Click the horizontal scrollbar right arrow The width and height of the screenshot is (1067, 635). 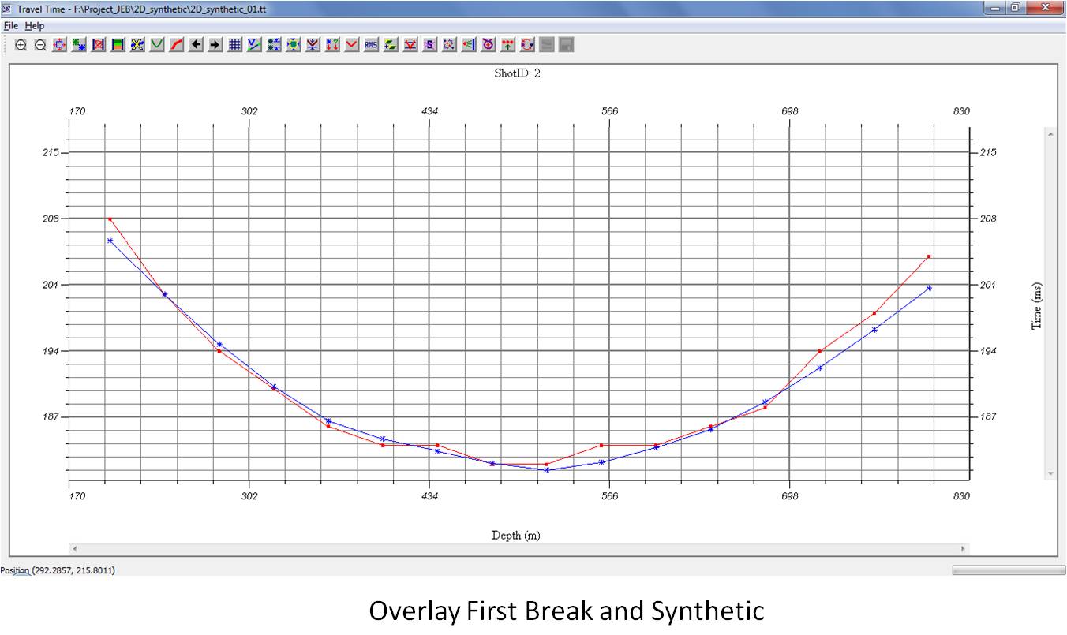point(962,548)
